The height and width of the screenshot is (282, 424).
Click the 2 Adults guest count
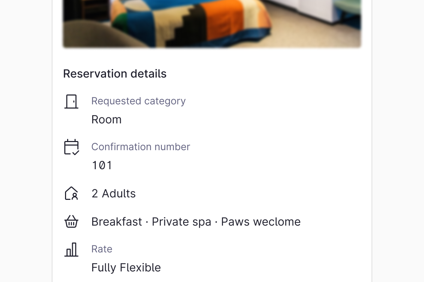click(113, 194)
